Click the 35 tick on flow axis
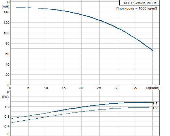Viewport: 170px width, 136px height. tap(135, 88)
